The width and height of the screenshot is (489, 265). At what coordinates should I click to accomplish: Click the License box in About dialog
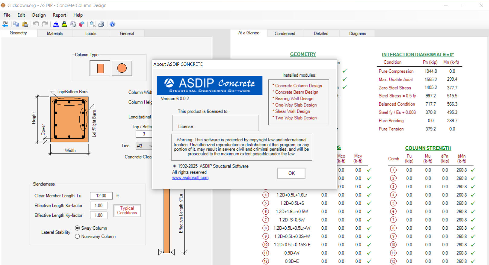point(216,123)
